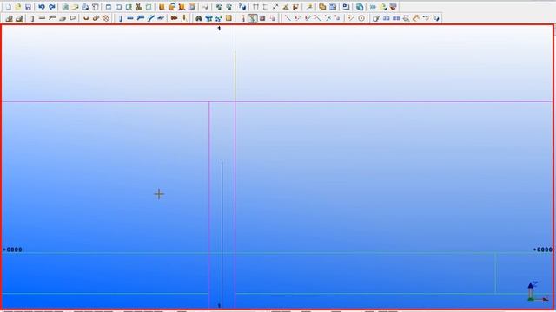Select the grey concrete polybeam tool

point(52,18)
